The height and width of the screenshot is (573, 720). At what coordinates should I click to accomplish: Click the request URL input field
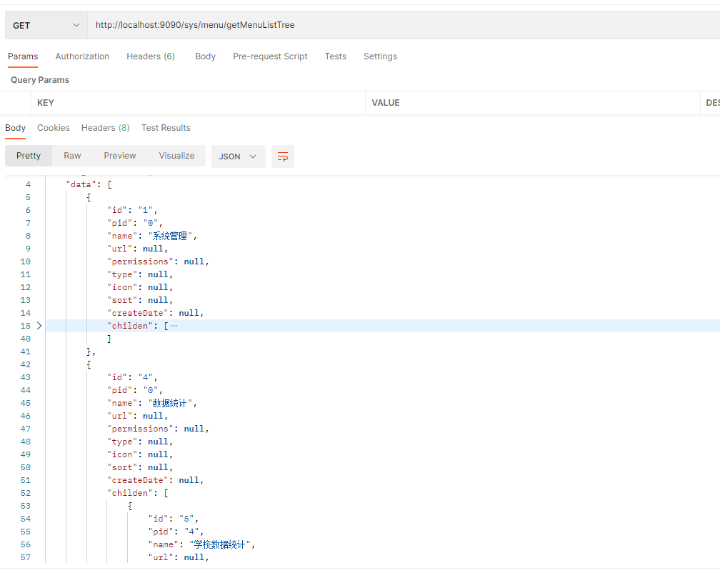click(x=400, y=25)
